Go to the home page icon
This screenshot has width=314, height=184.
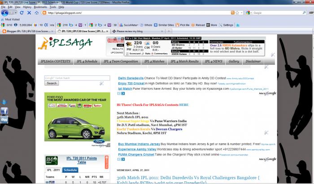pos(37,13)
